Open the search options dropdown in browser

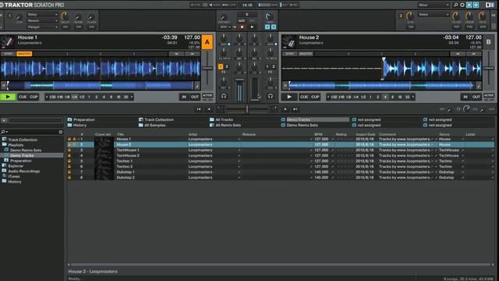tap(4, 132)
